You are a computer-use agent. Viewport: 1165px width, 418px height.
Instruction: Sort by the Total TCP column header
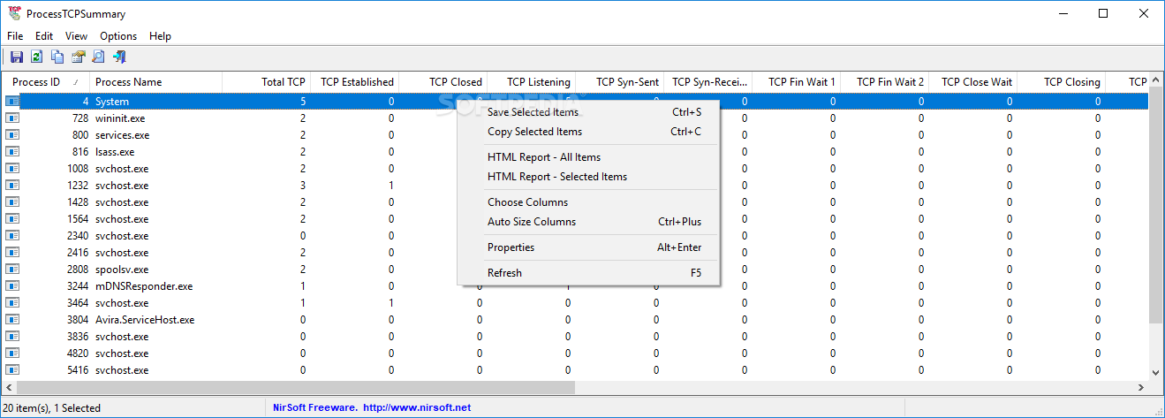click(x=266, y=82)
